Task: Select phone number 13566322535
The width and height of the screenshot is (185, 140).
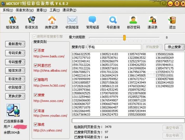Action: click(x=81, y=54)
